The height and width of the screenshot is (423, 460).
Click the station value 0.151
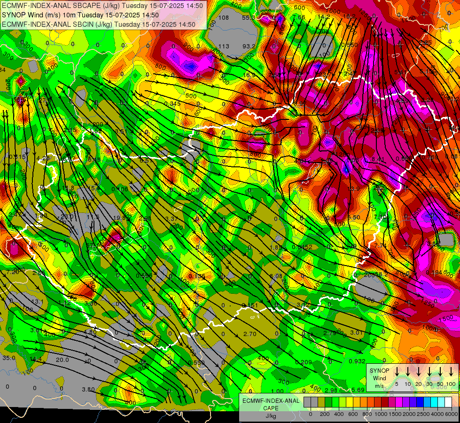(x=250, y=305)
